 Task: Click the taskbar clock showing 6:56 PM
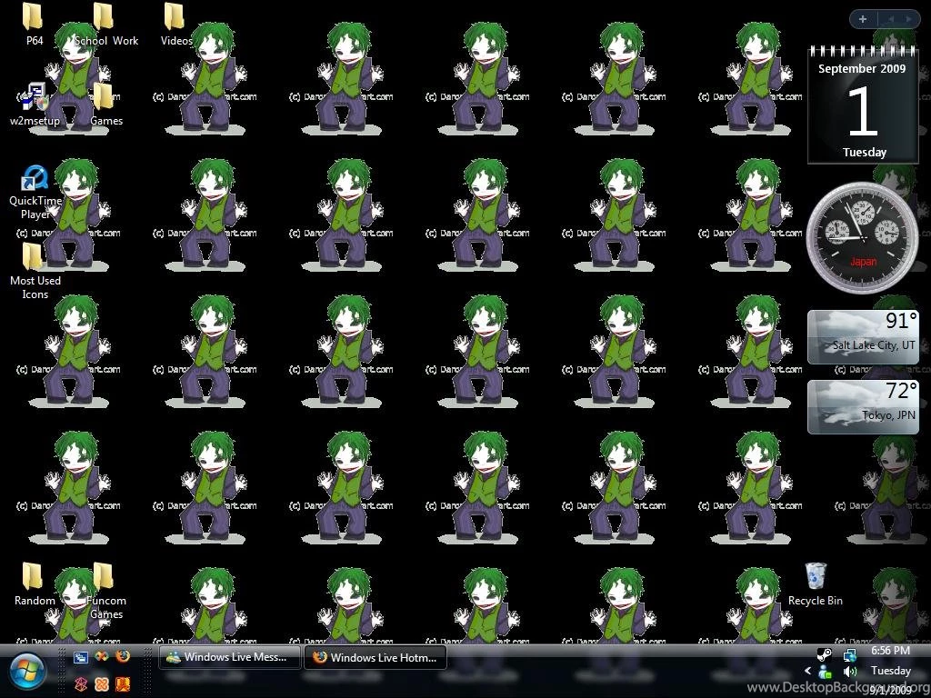coord(890,651)
